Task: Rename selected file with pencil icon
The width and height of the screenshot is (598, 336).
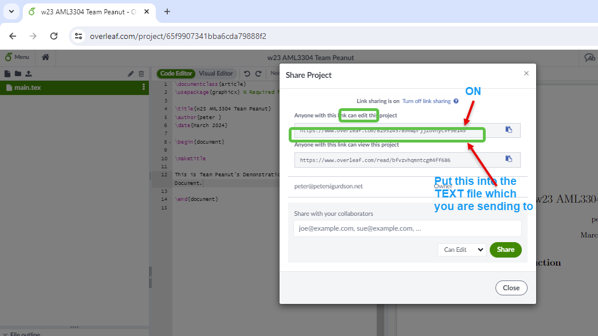Action: coord(131,74)
